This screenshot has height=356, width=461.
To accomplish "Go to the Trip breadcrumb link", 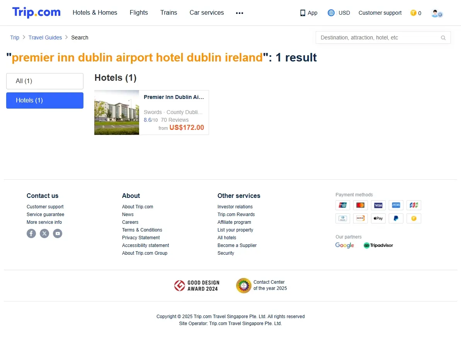I will (14, 37).
